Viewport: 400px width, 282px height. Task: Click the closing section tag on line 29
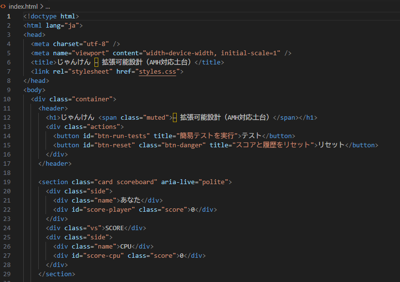[x=57, y=274]
